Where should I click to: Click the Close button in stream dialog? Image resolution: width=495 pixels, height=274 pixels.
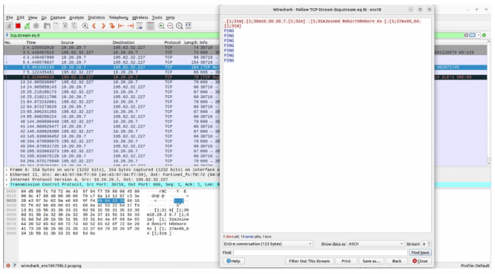coord(420,261)
